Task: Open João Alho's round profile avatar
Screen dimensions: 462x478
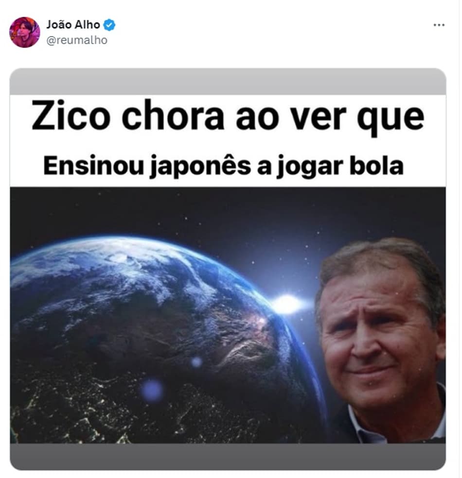Action: click(x=25, y=33)
